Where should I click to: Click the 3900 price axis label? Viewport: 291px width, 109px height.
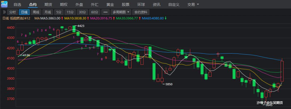click(x=11, y=79)
